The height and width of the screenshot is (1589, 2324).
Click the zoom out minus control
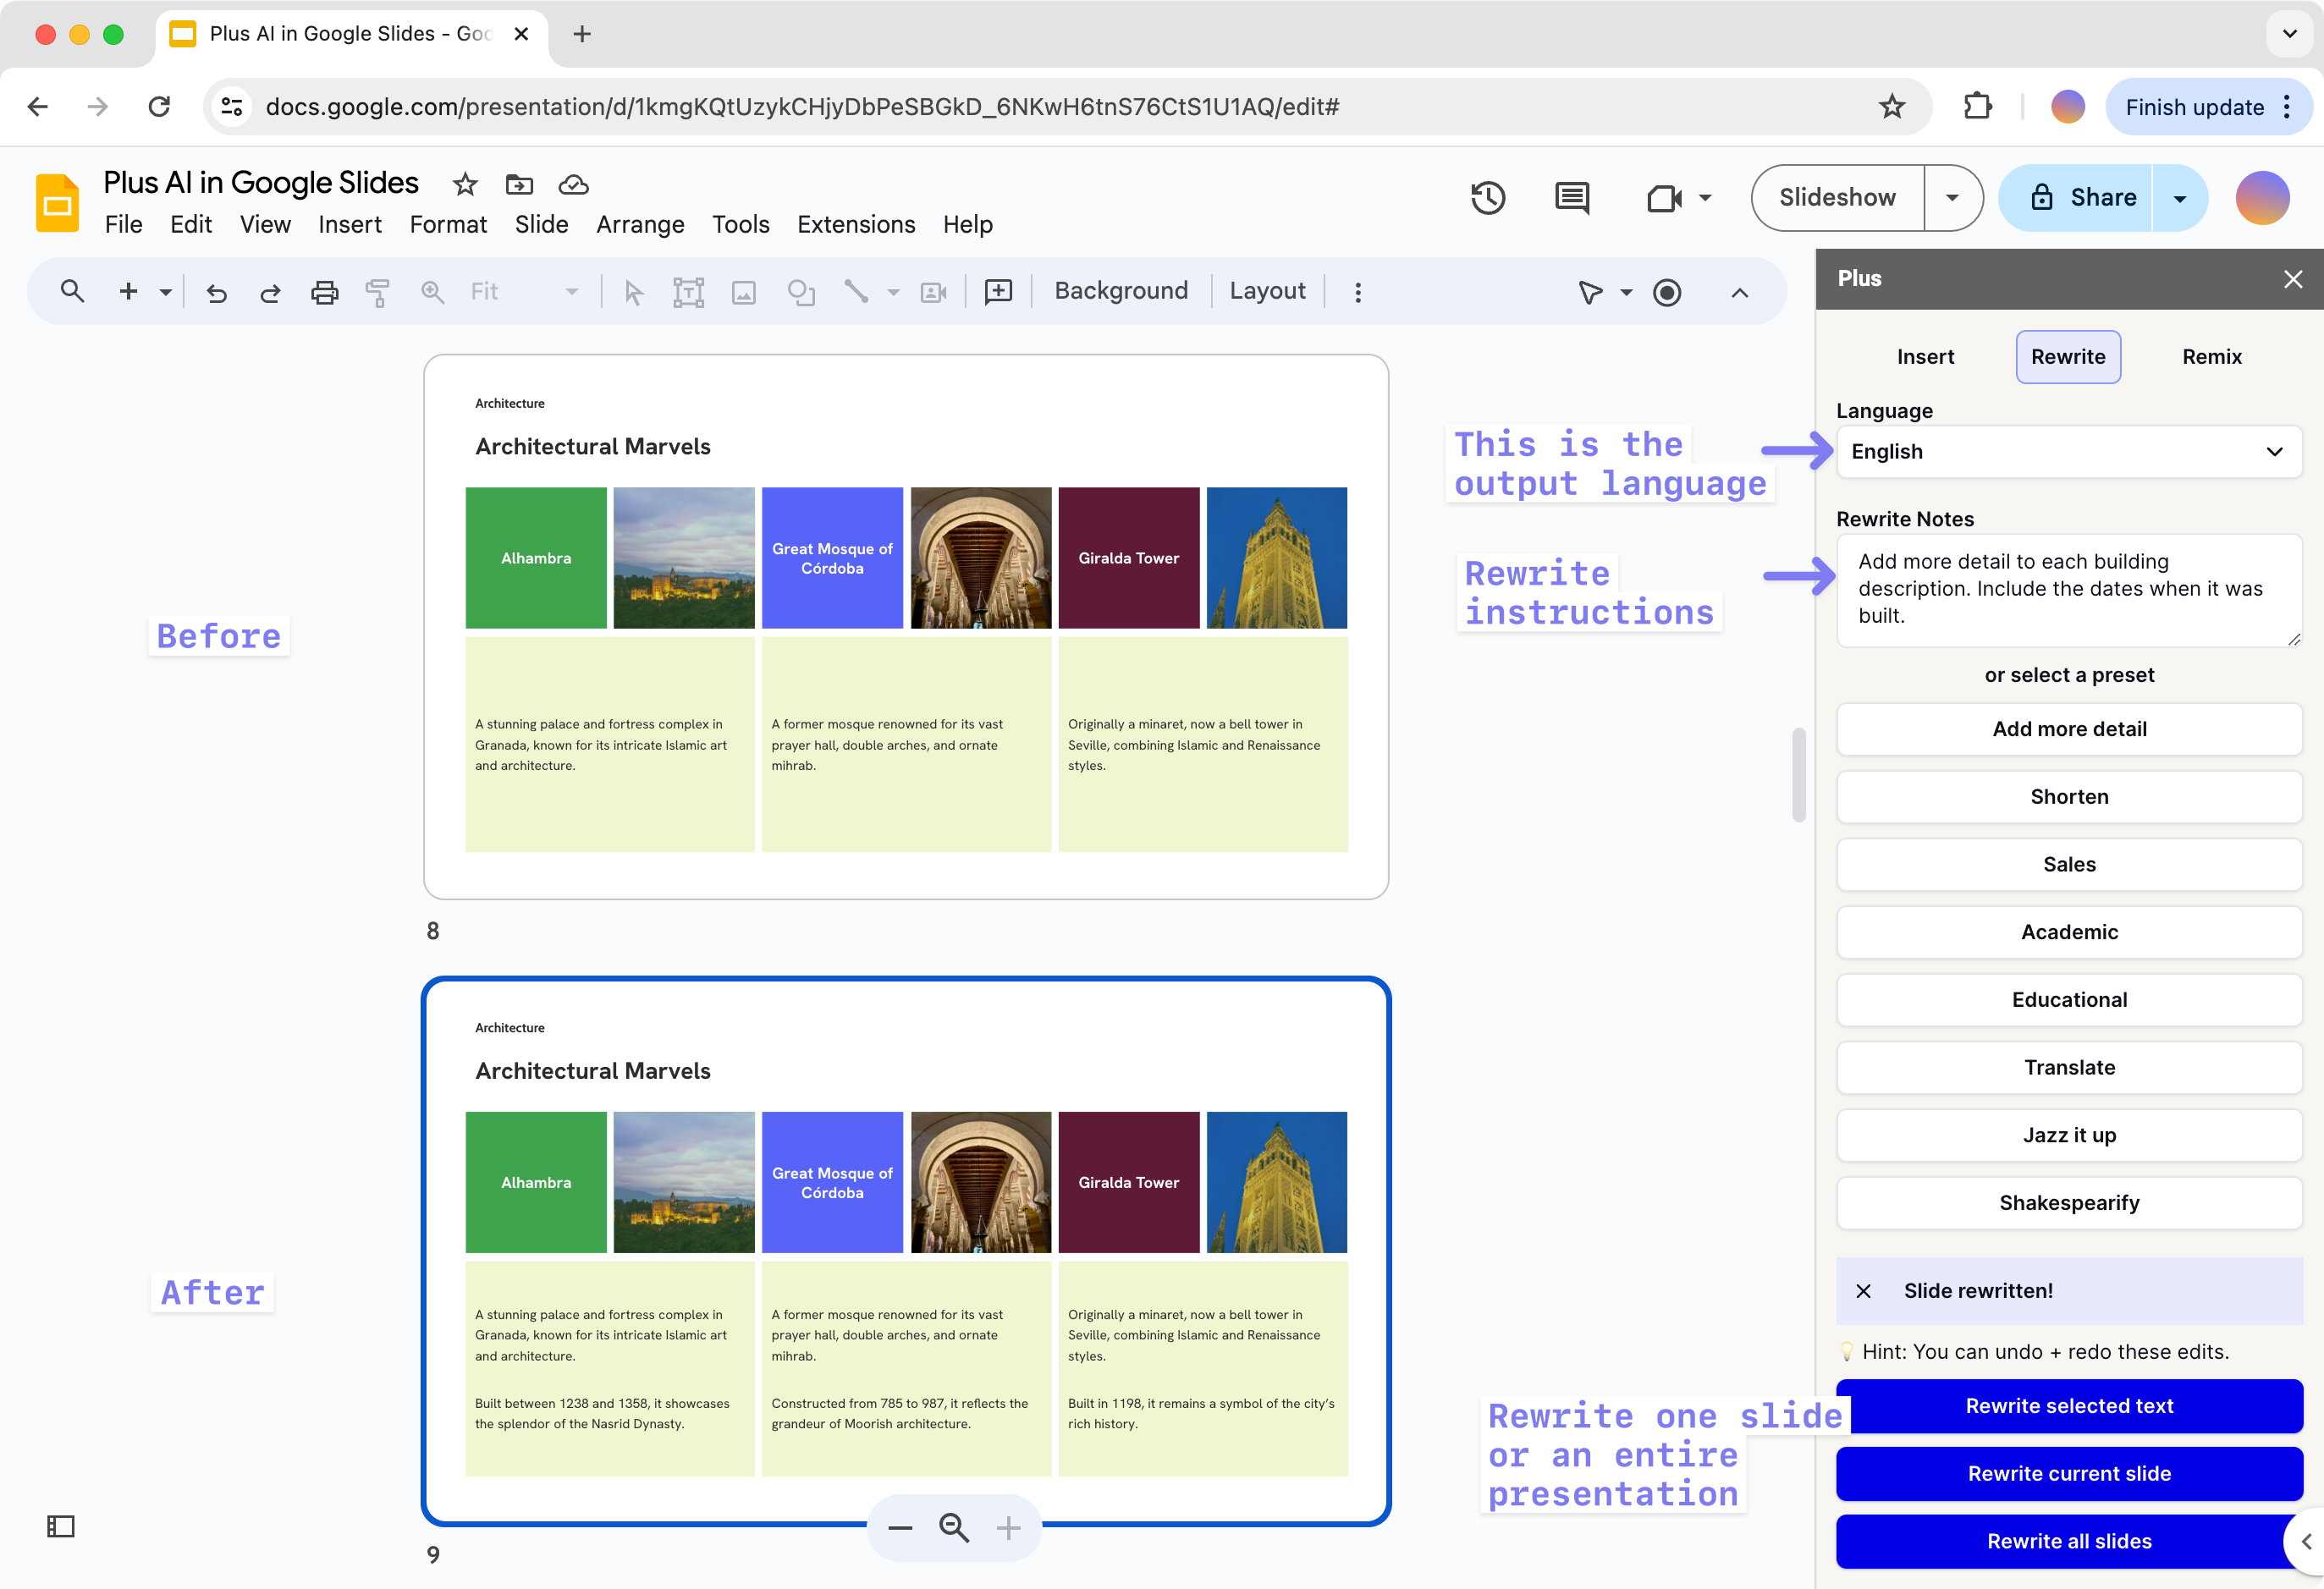(900, 1527)
